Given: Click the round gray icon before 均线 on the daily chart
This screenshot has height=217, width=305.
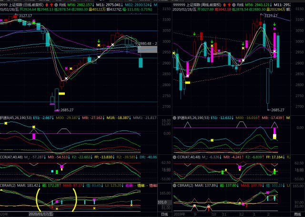Looking at the screenshot, I should pos(56,5).
